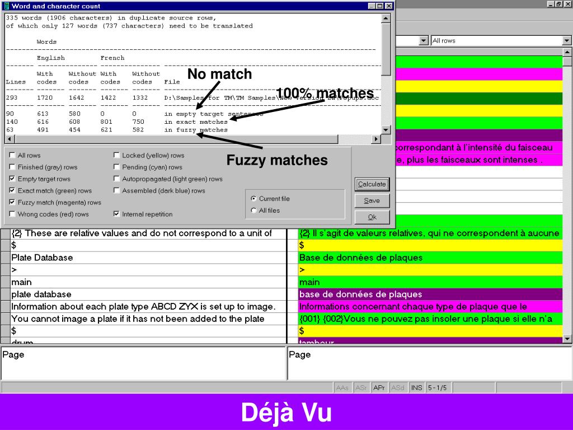Click the right arrow of the results horizontal scrollbar
Screen dimensions: 573x430
coord(376,139)
